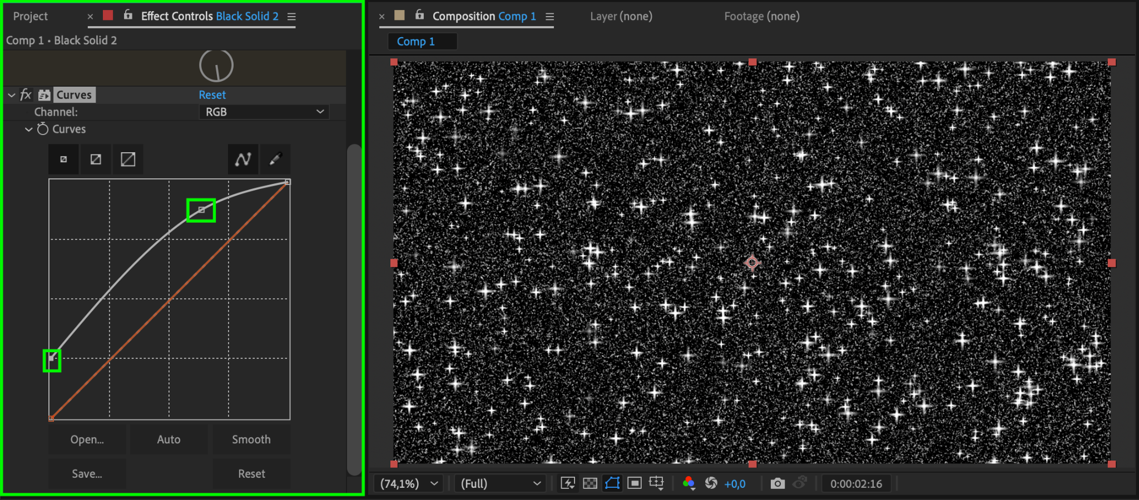Click the angle dial control above Curves

point(216,66)
